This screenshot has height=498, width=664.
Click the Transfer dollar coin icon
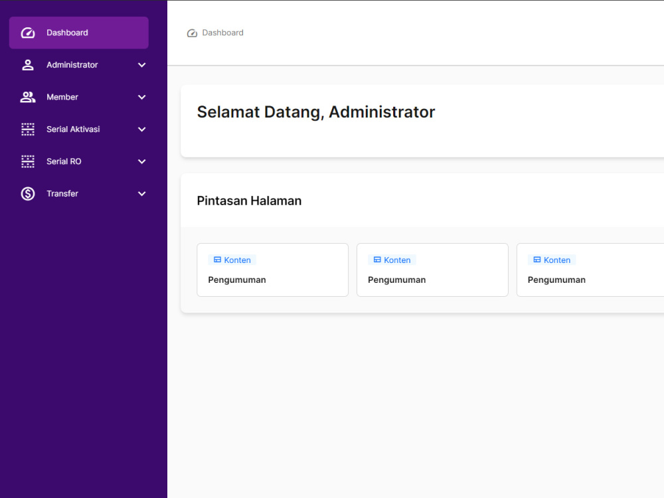pos(28,193)
